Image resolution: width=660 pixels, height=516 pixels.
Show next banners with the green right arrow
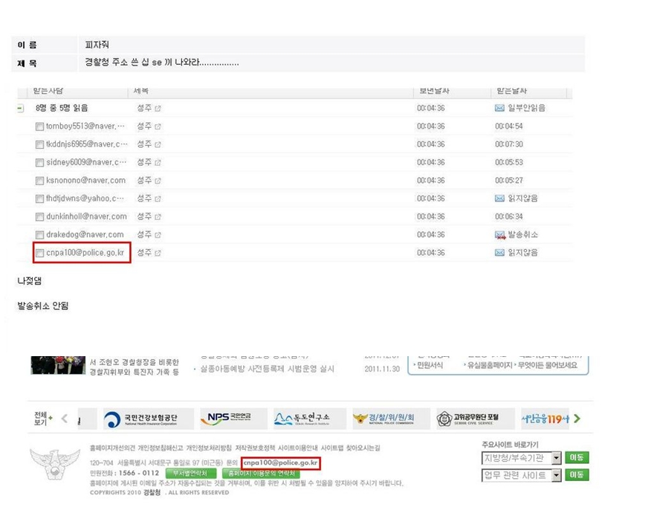577,419
